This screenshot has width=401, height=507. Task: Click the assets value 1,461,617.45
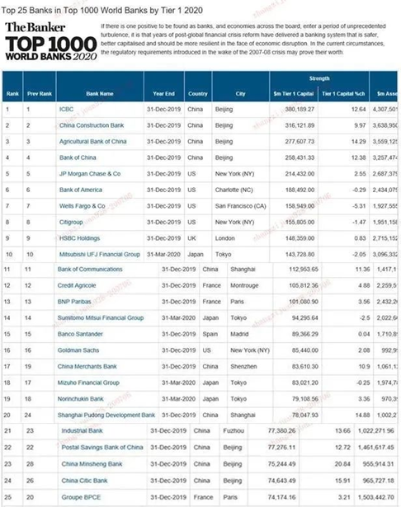tap(376, 448)
